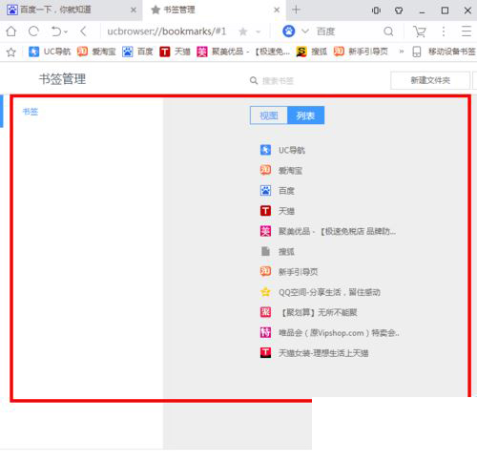Screen dimensions: 477x462
Task: Click the 爱淘宝 entry in bookmark list
Action: (281, 170)
